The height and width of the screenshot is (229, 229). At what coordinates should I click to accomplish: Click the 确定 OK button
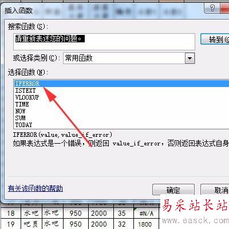pyautogui.click(x=173, y=189)
